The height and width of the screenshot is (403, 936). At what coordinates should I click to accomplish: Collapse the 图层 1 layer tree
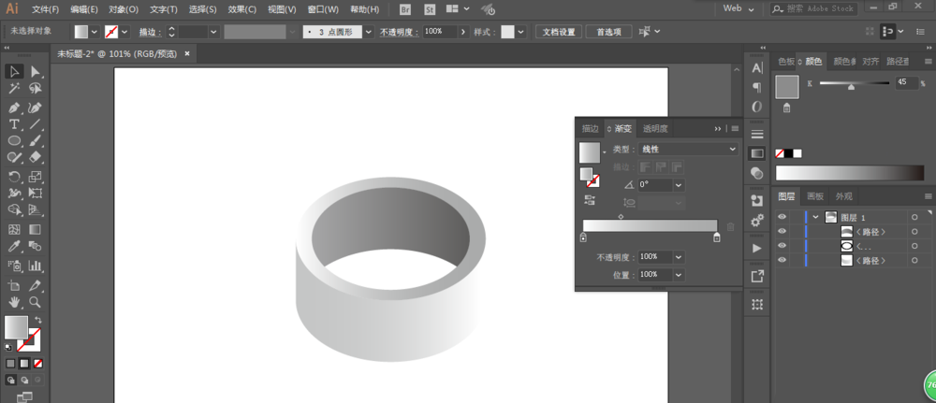[815, 217]
